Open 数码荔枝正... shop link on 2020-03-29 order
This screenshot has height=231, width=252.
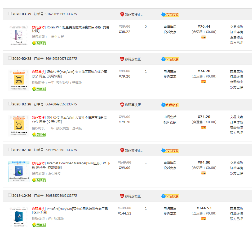click(x=134, y=15)
